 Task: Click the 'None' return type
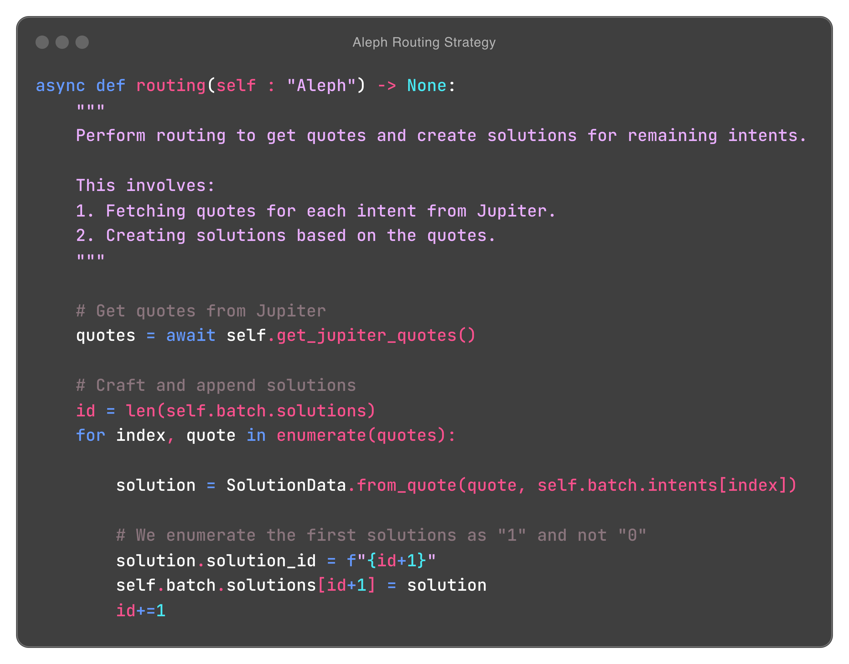[x=426, y=85]
